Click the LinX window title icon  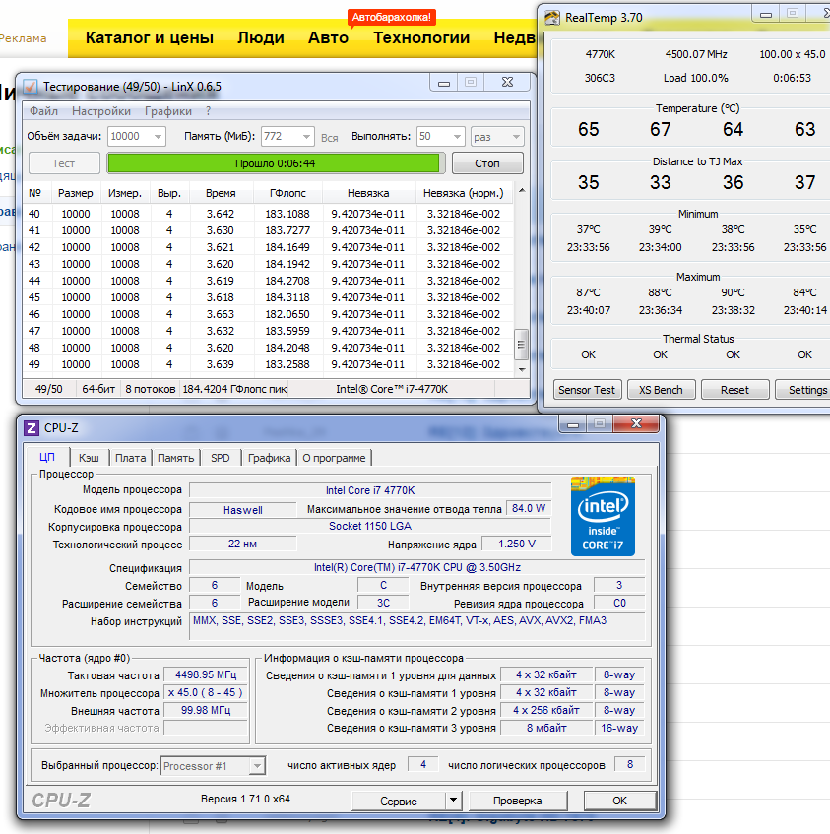tap(31, 87)
